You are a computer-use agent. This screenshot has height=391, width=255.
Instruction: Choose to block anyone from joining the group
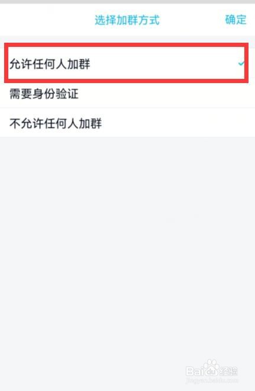[128, 123]
